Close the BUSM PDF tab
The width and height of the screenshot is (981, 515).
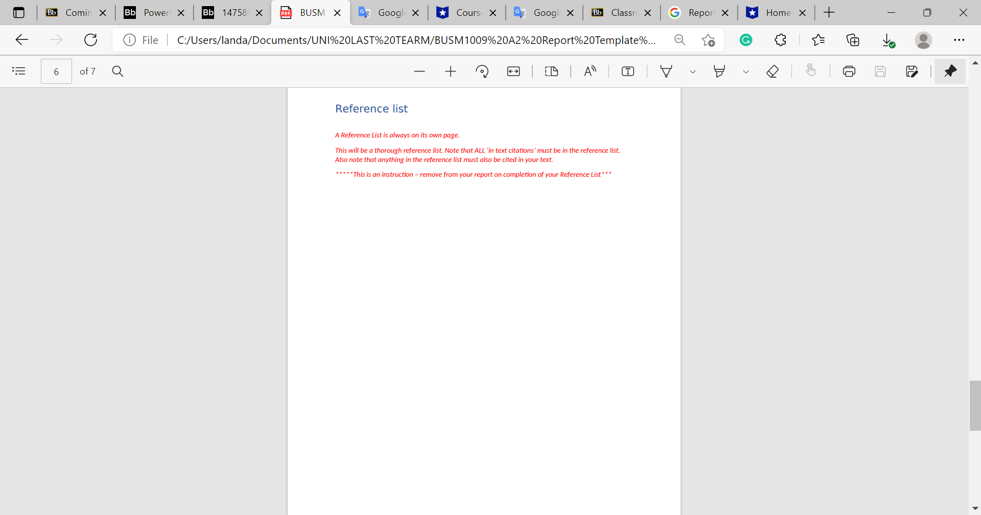(337, 13)
